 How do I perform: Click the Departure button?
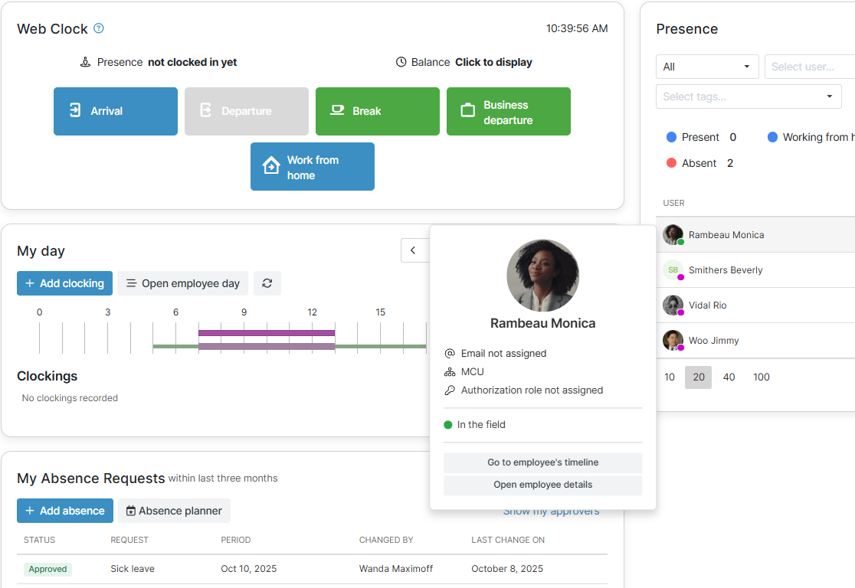pyautogui.click(x=247, y=111)
